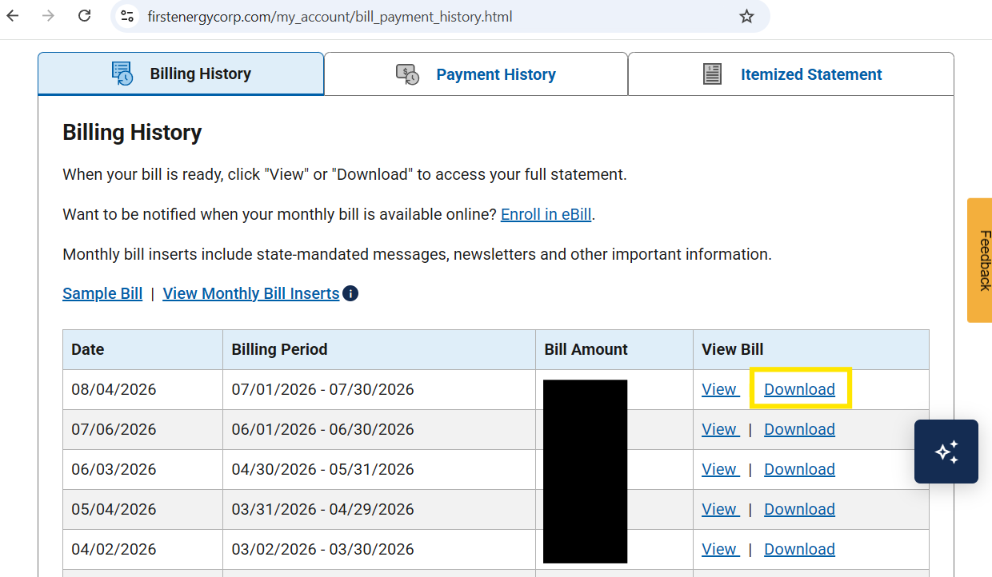Viewport: 992px width, 577px height.
Task: Download the 08/04/2026 bill
Action: (x=799, y=389)
